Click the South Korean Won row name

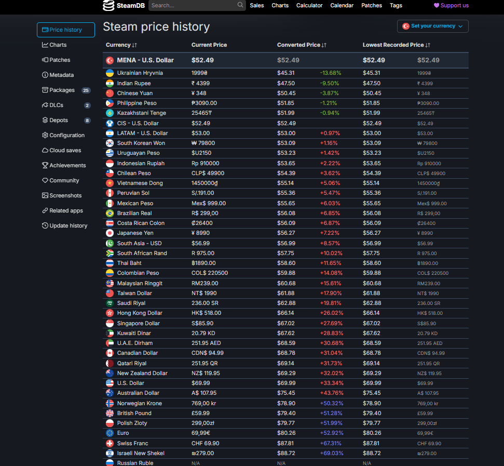pyautogui.click(x=141, y=143)
